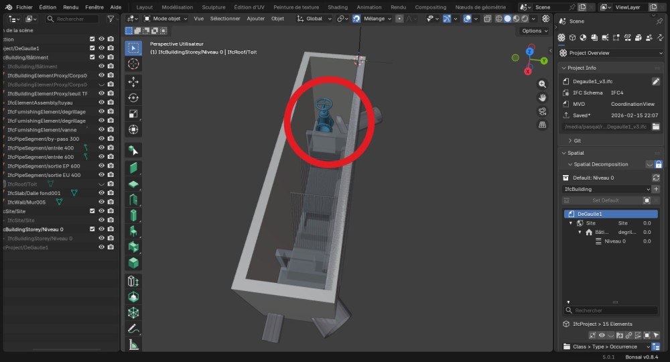Select the Cursor tool in viewport toolbar

tap(133, 64)
